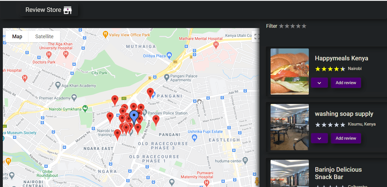Click the Street View pegman icon
This screenshot has height=187, width=387.
pos(257,181)
